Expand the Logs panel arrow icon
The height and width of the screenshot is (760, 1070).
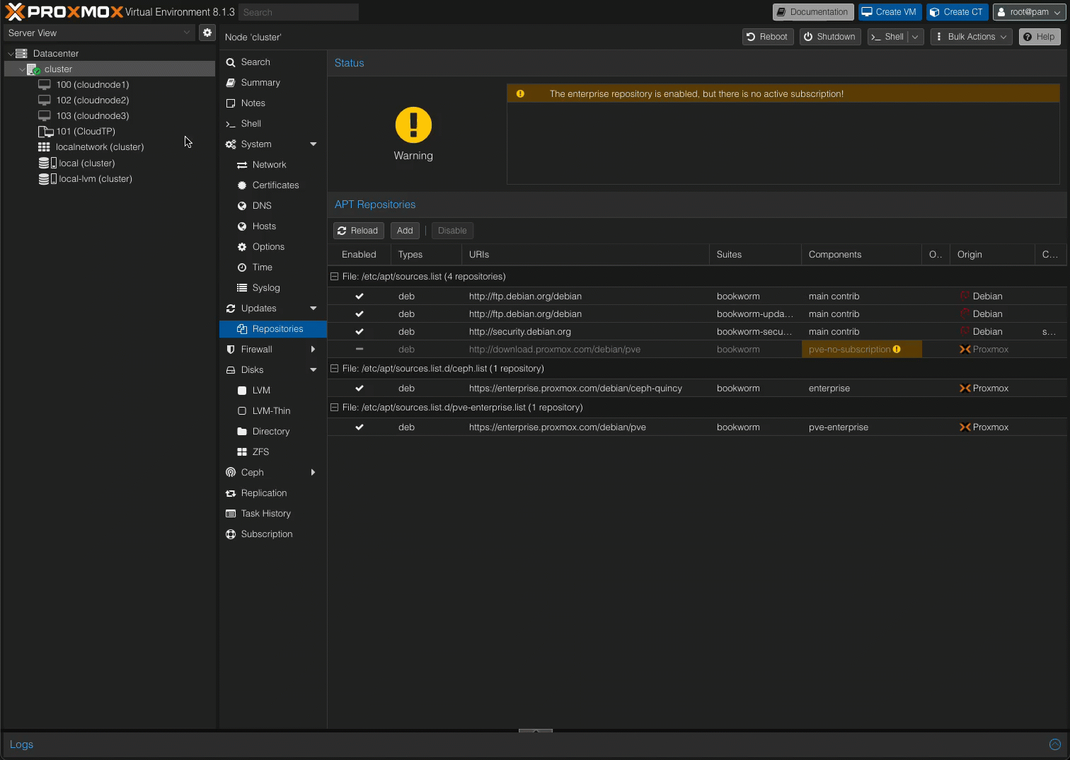click(1055, 744)
